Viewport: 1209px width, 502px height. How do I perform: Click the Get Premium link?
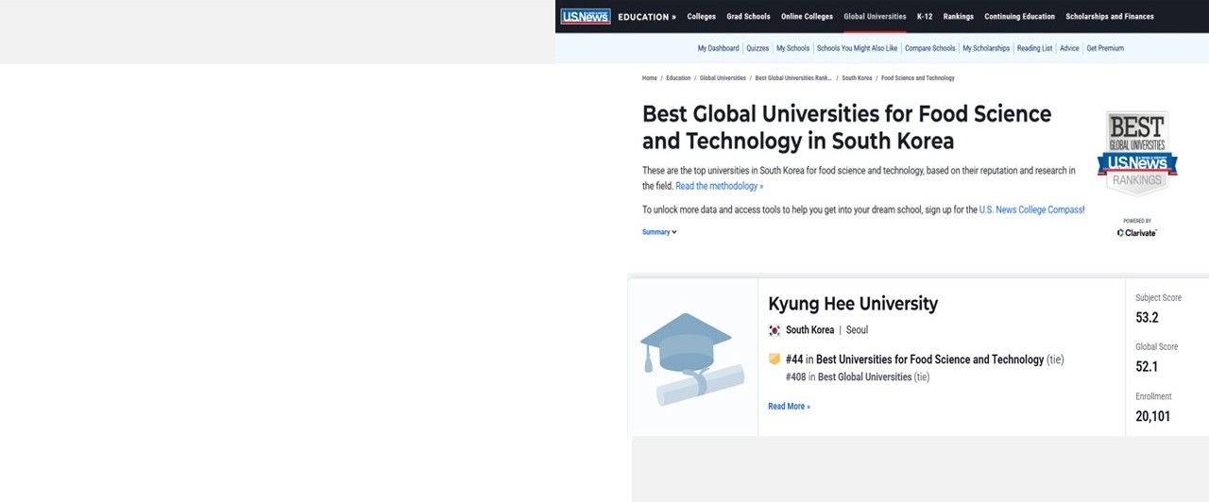click(x=1105, y=48)
